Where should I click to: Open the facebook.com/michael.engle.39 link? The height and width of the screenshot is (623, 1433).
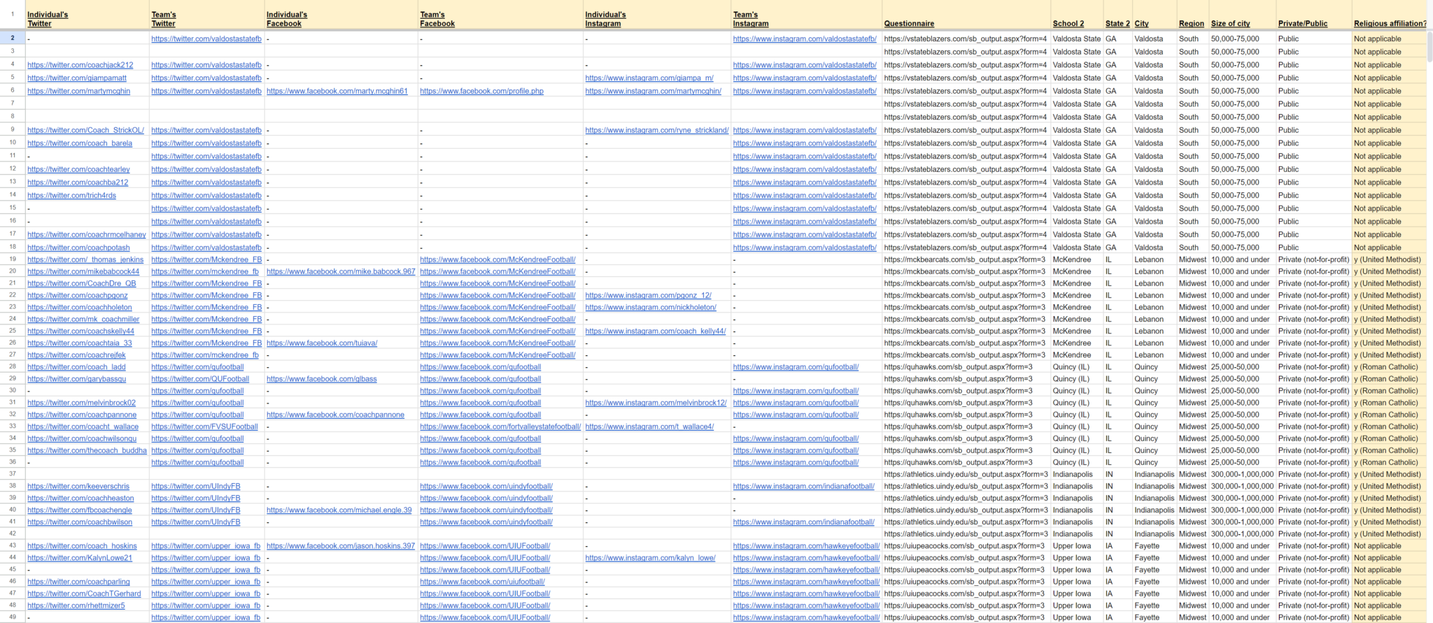(x=339, y=510)
